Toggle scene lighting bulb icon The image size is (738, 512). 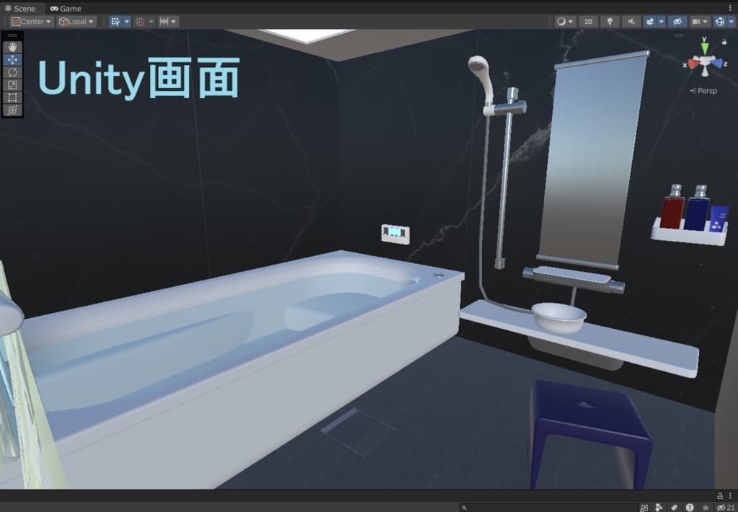click(x=610, y=22)
